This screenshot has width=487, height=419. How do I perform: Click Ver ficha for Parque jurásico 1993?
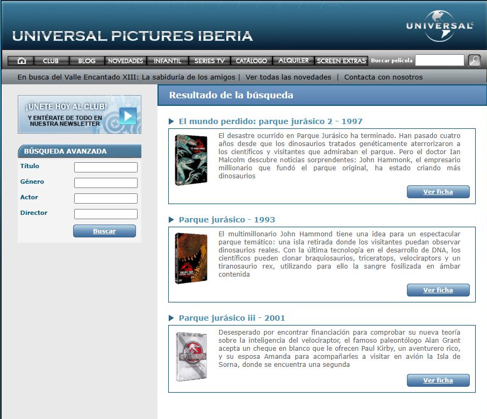438,290
